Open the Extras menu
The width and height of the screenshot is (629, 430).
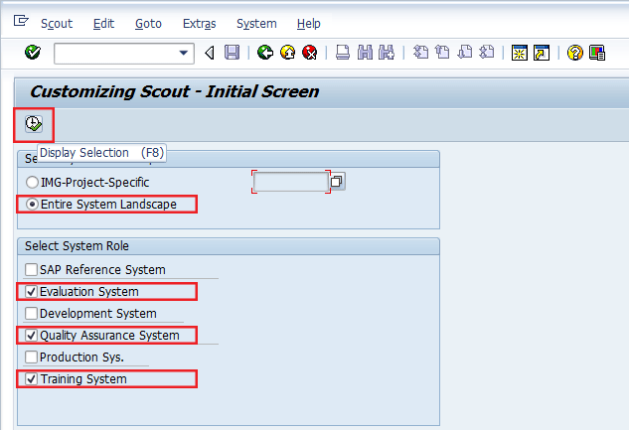click(x=199, y=24)
